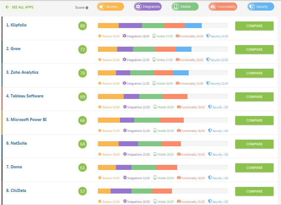Compare Grow using its COMPARE button
The image size is (281, 205).
tap(254, 49)
